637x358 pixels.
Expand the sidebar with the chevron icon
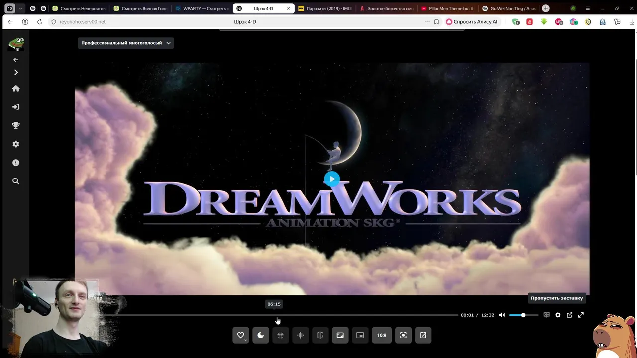pos(16,72)
